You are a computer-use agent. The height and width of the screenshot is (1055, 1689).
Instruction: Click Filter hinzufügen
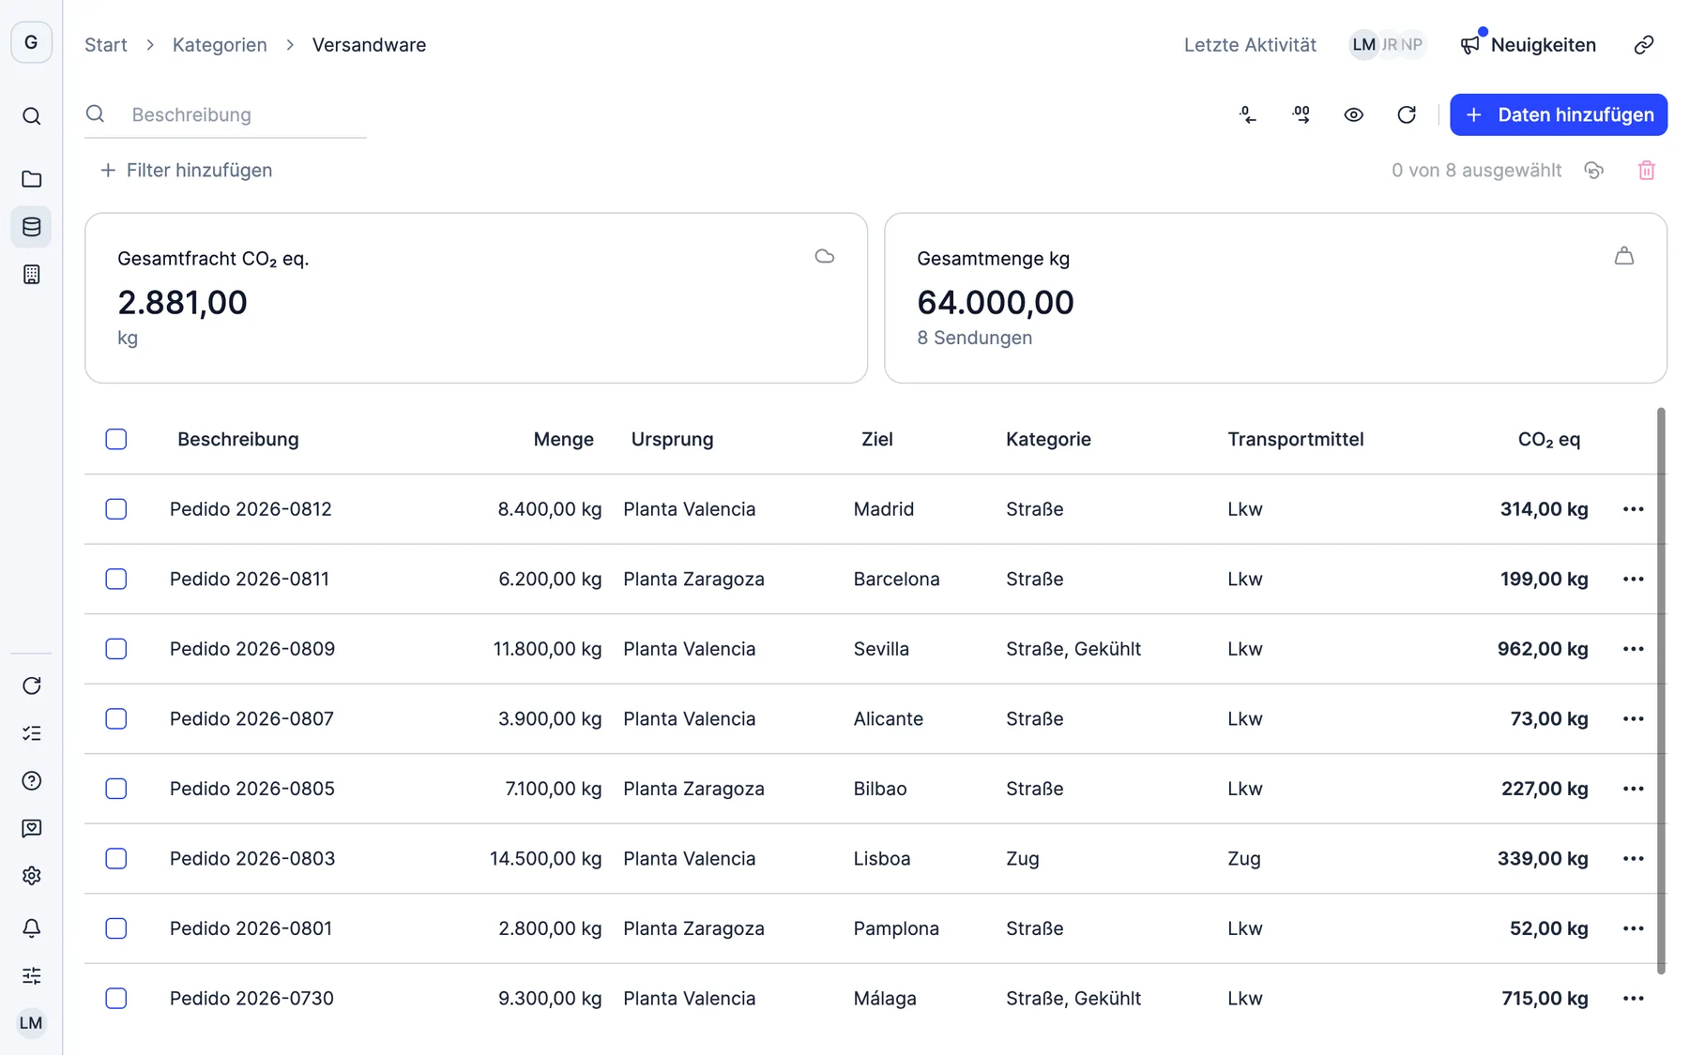click(x=186, y=170)
